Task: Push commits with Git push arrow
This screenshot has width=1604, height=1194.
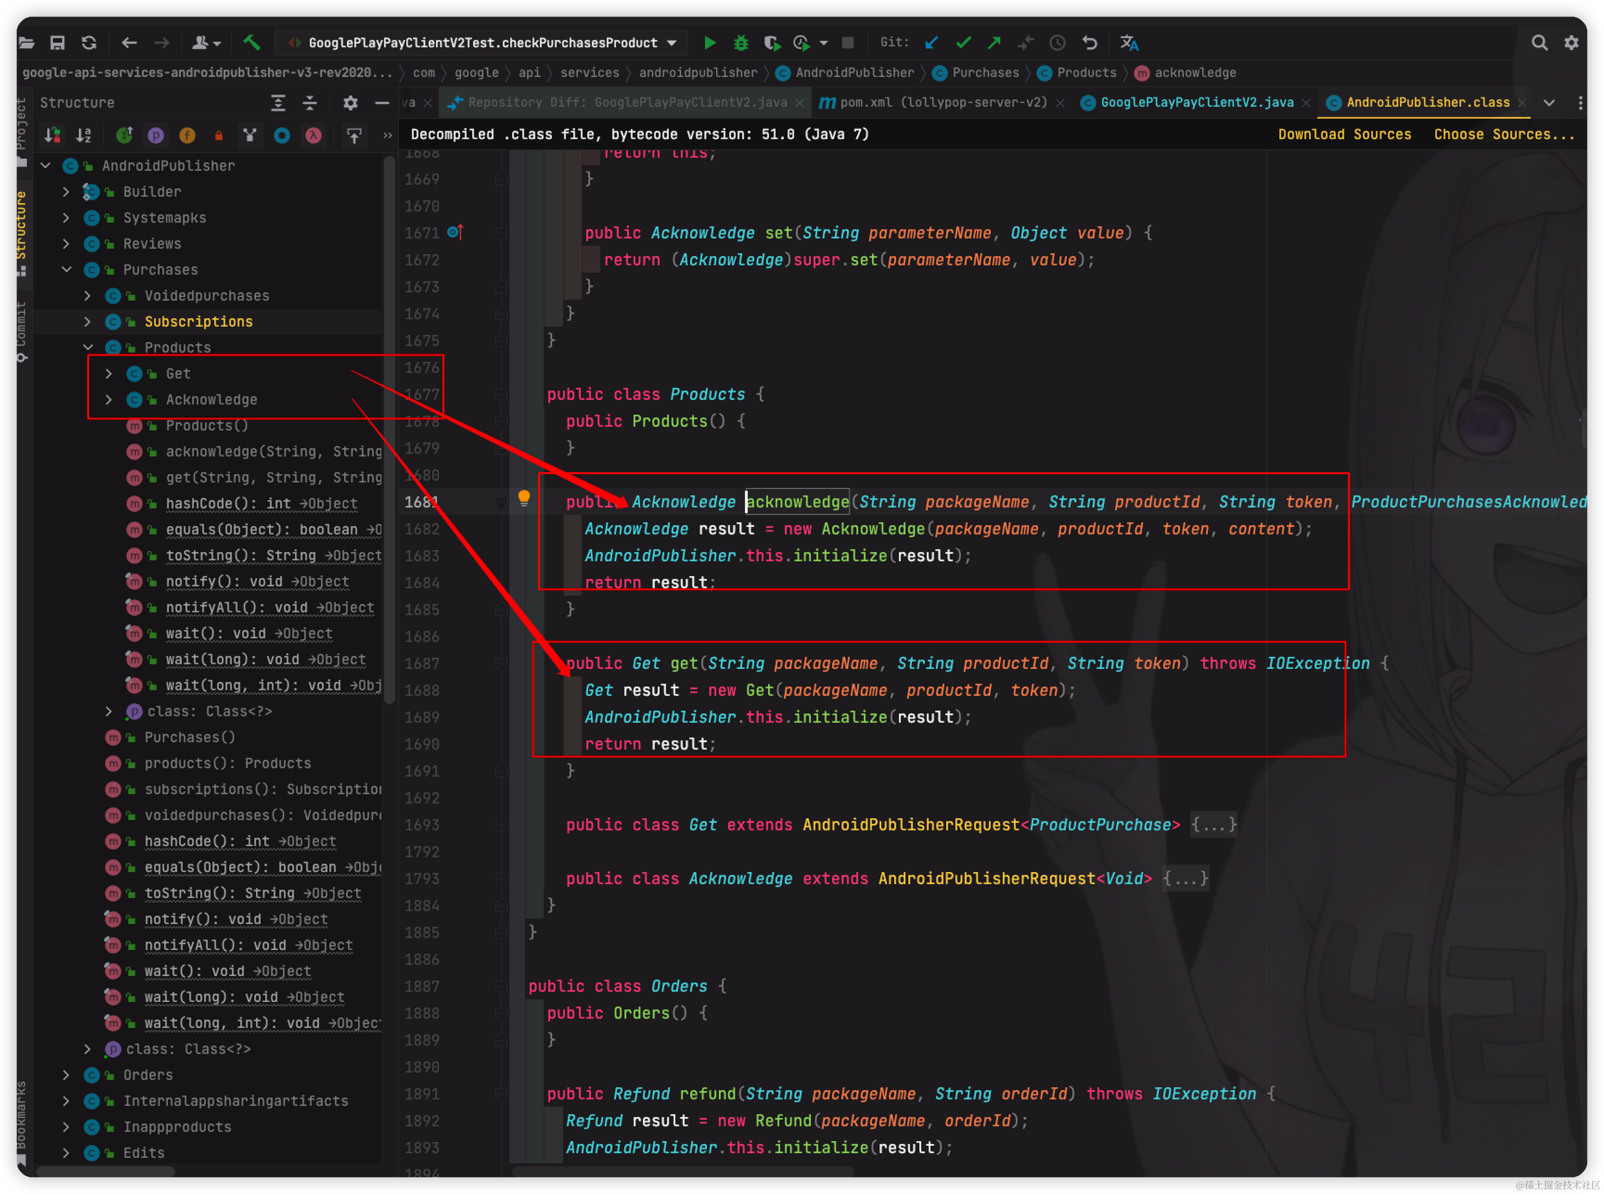Action: coord(994,42)
